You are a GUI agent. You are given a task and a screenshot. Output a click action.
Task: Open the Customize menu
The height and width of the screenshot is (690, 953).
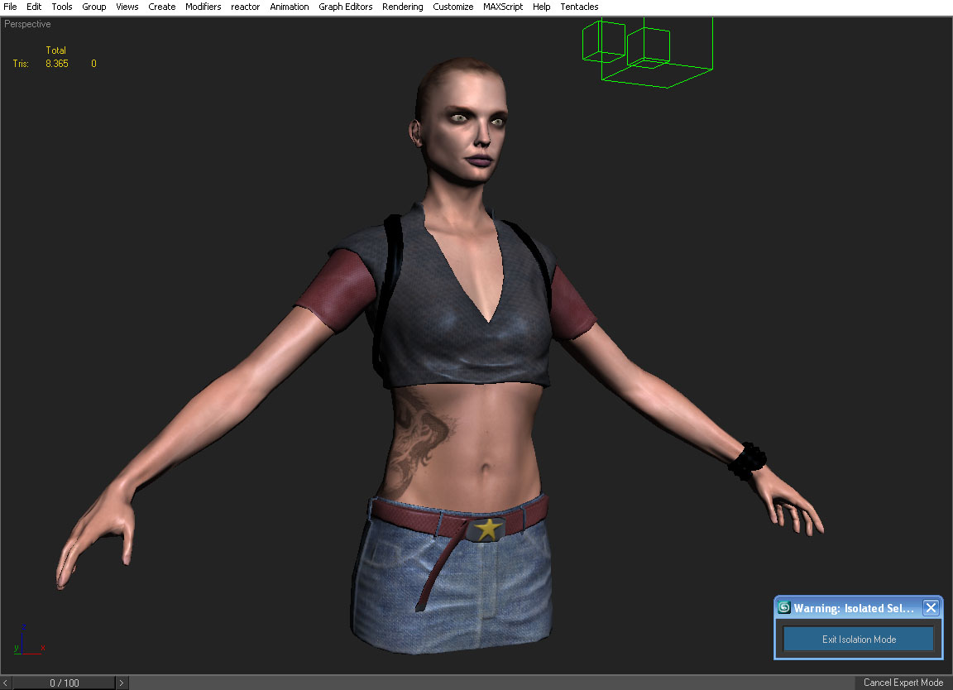(453, 7)
